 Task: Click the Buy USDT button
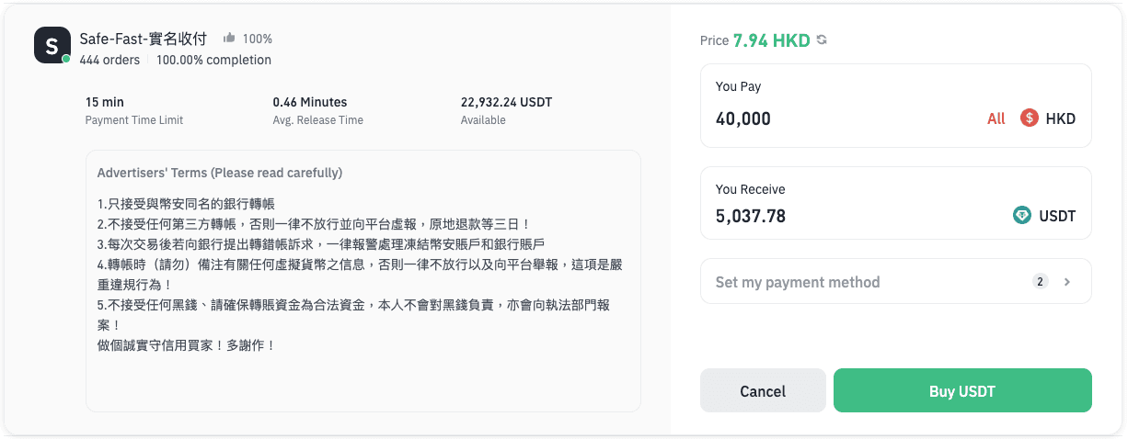point(962,391)
